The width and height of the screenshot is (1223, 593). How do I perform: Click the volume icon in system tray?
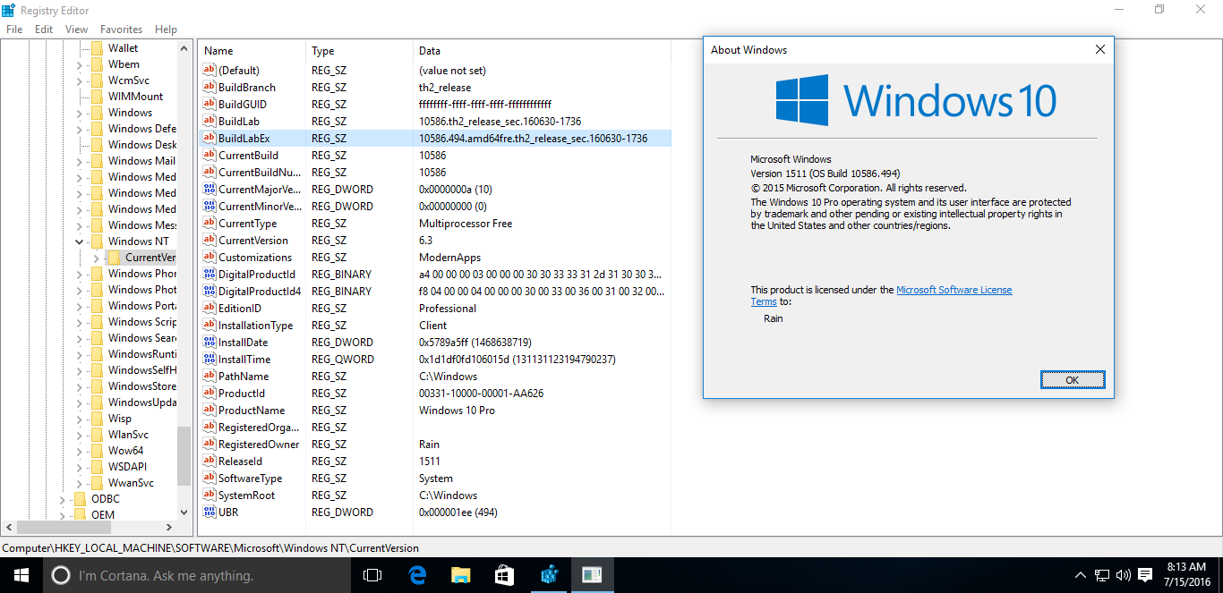point(1122,575)
